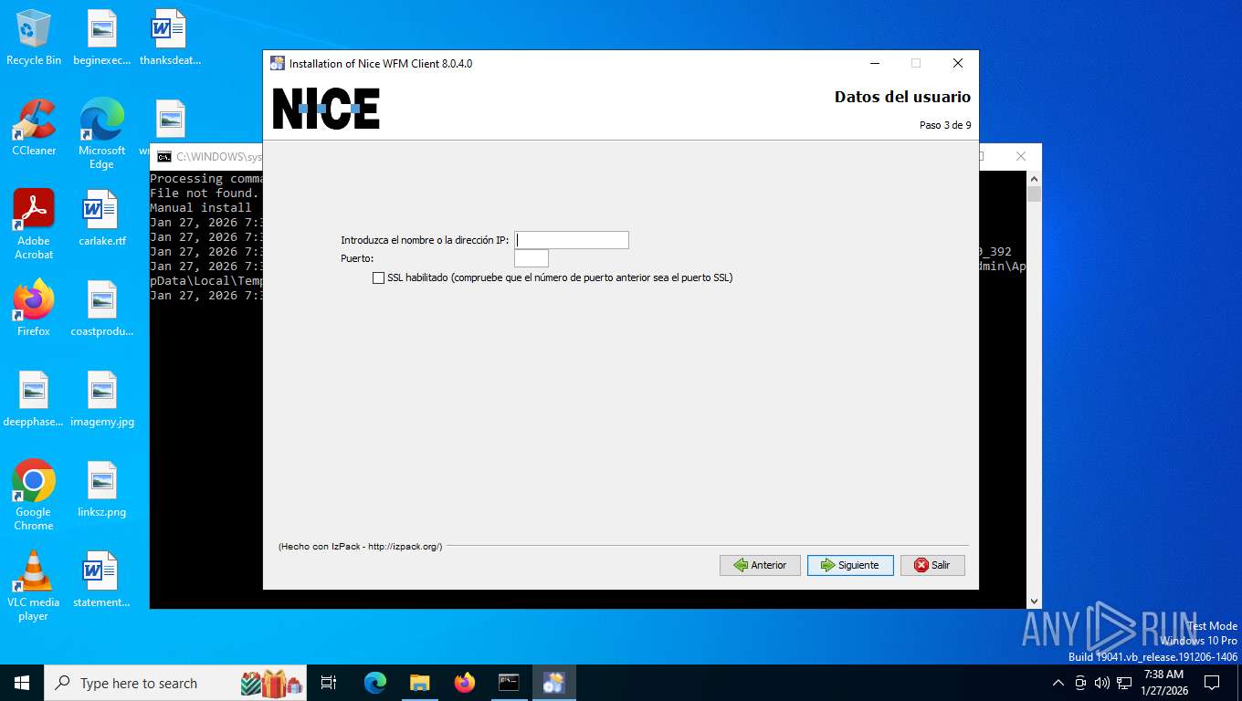The width and height of the screenshot is (1242, 701).
Task: Launch Microsoft Edge desktop shortcut
Action: coord(101,134)
